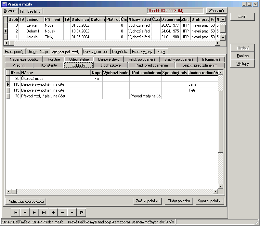Open Výstupy button
The height and width of the screenshot is (226, 260).
[x=242, y=64]
